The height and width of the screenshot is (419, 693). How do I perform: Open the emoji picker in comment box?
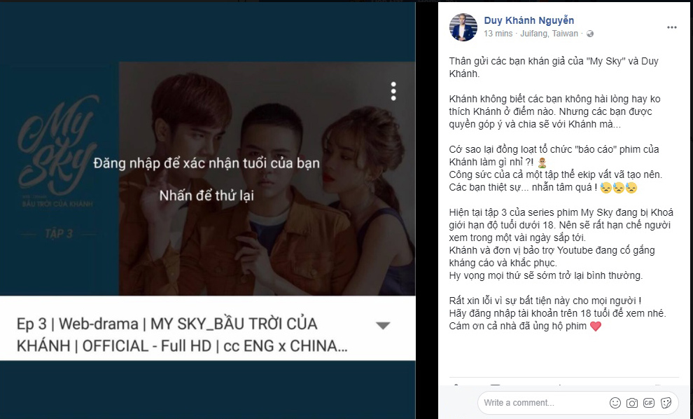coord(615,403)
